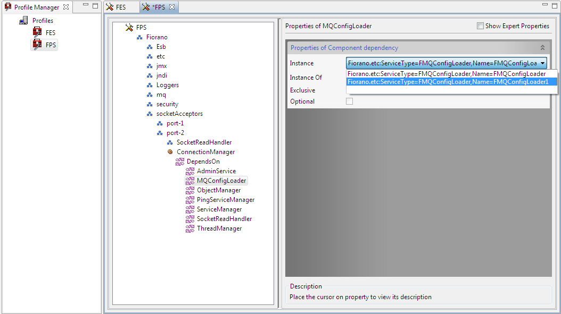The width and height of the screenshot is (561, 314).
Task: Toggle the Optional checkbox
Action: pyautogui.click(x=350, y=101)
